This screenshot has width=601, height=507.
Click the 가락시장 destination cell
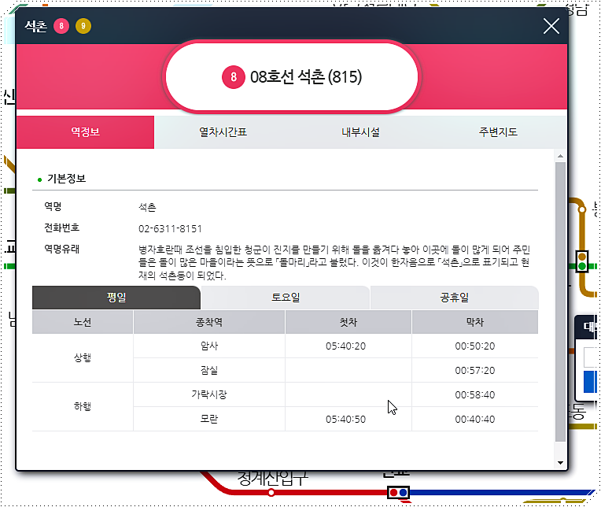[x=209, y=394]
